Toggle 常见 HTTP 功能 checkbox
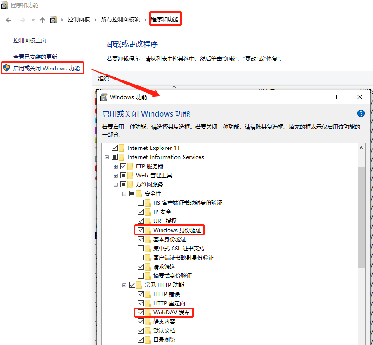The height and width of the screenshot is (345, 373). click(132, 285)
